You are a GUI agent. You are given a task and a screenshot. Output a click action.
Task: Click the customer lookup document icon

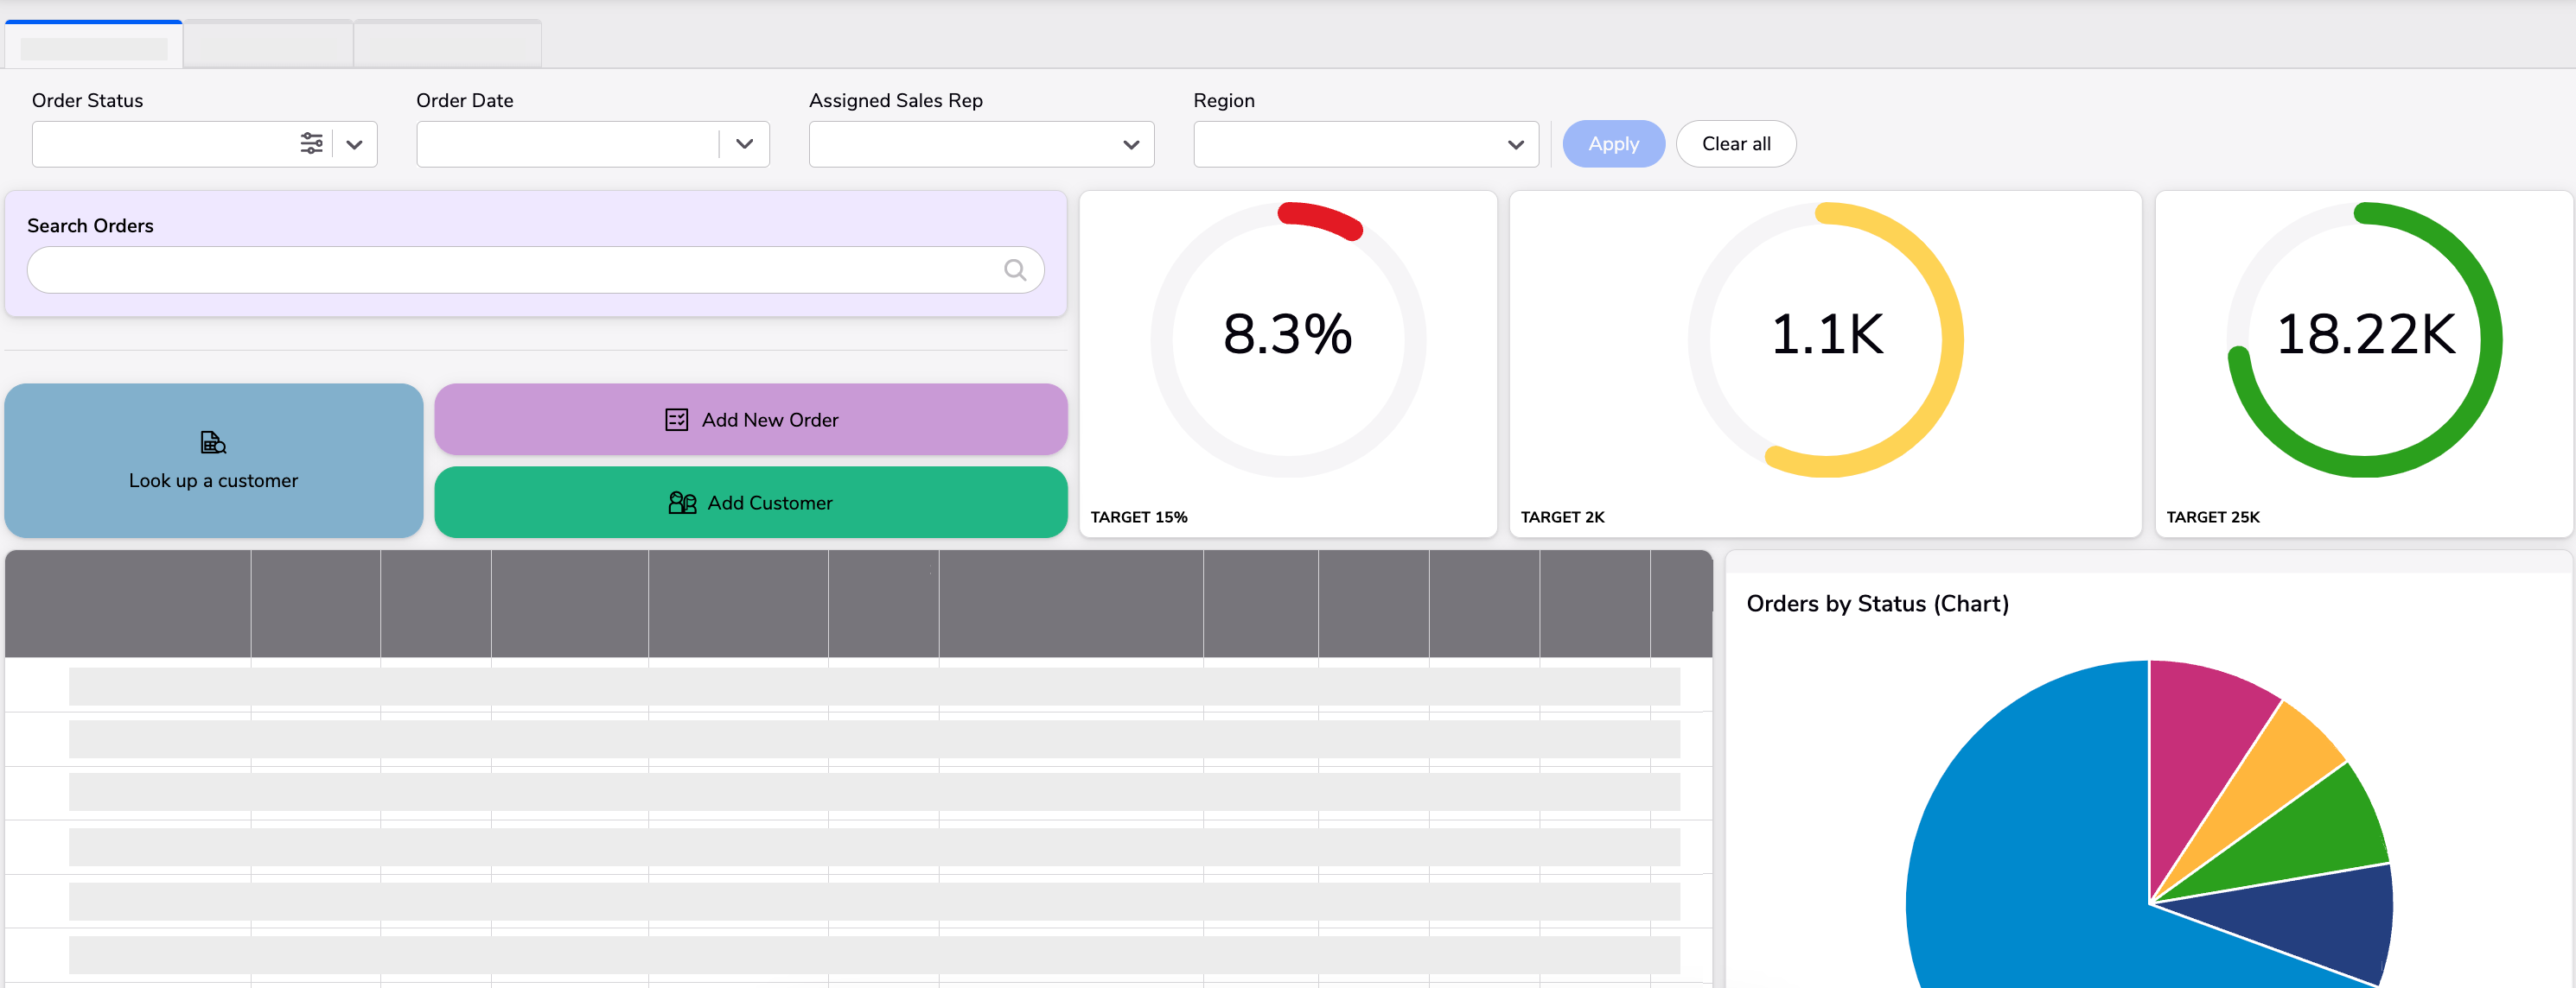pyautogui.click(x=213, y=441)
